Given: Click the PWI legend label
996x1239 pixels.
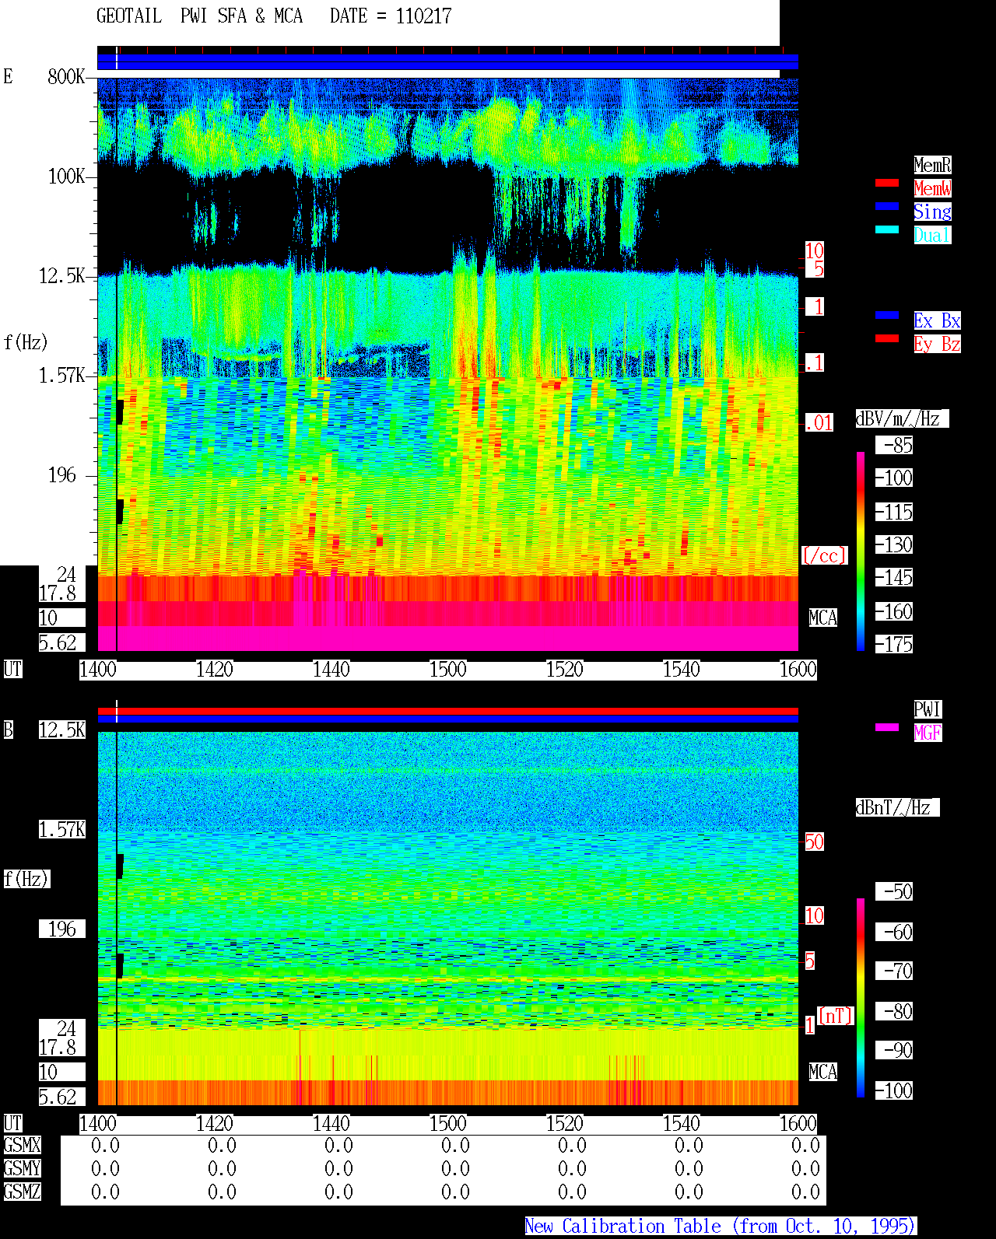Looking at the screenshot, I should [x=928, y=709].
